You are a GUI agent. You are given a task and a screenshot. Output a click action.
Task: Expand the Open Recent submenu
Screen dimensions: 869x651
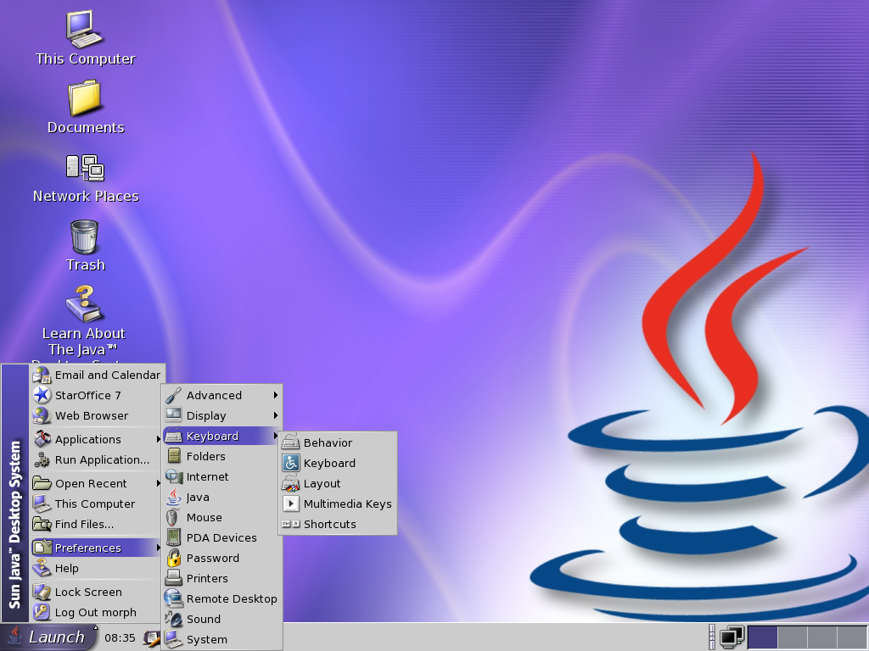(x=97, y=483)
